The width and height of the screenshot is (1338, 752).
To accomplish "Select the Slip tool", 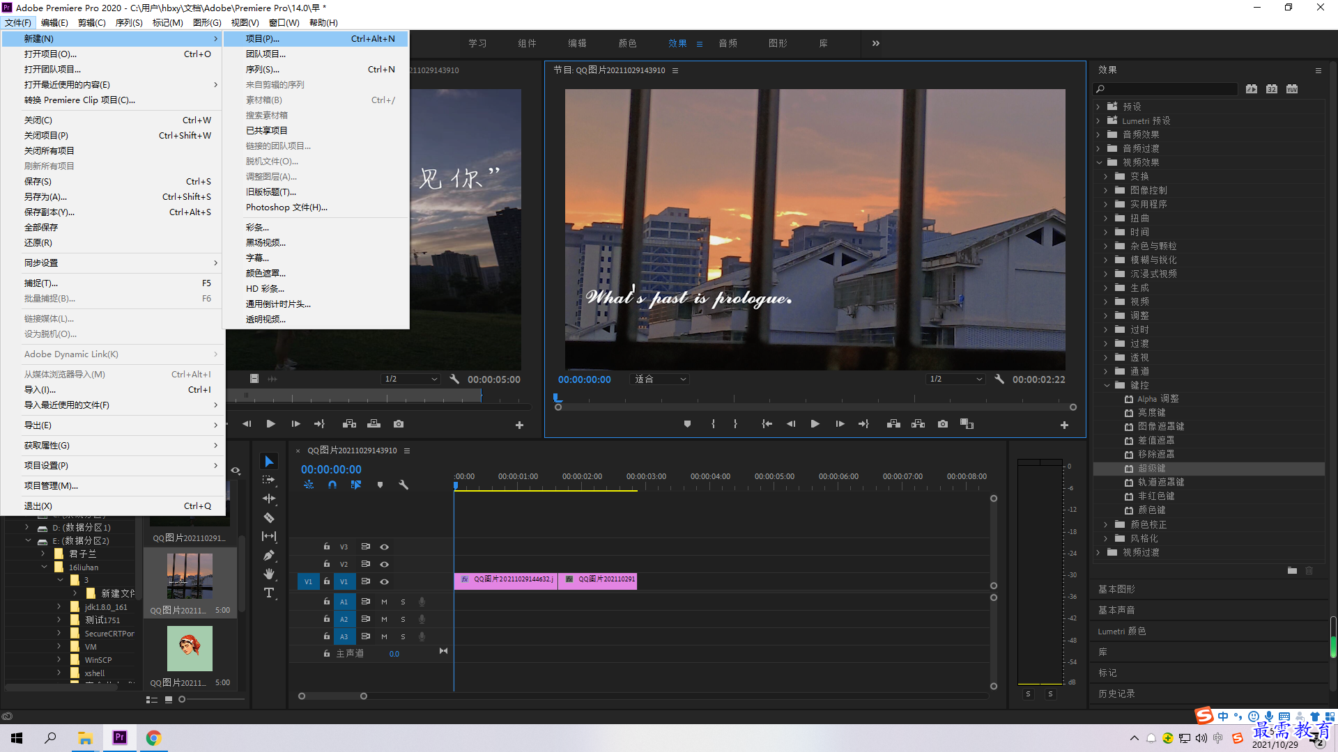I will pos(269,536).
